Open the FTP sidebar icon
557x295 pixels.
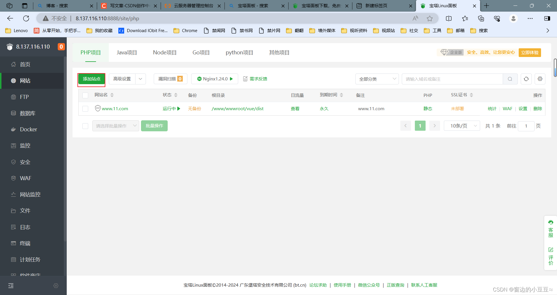(x=13, y=97)
